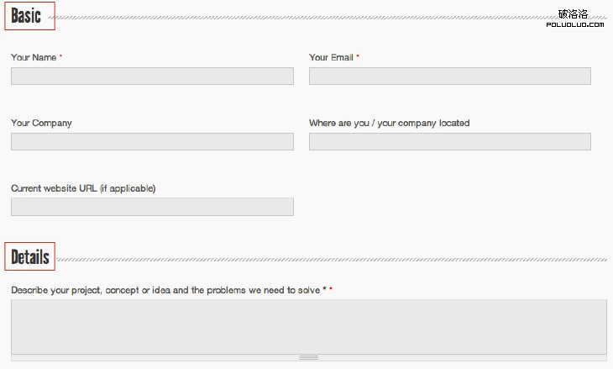Click the "Describe your project" label text

(x=165, y=290)
